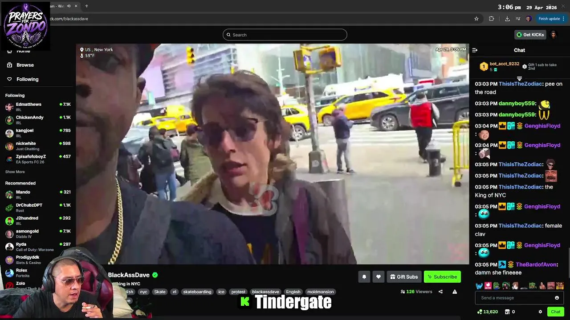570x320 pixels.
Task: Open Kick user avatar menu
Action: click(554, 35)
